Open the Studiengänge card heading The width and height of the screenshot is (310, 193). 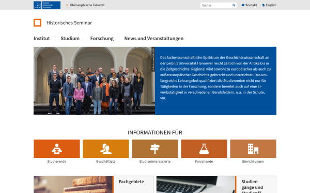pos(252,186)
